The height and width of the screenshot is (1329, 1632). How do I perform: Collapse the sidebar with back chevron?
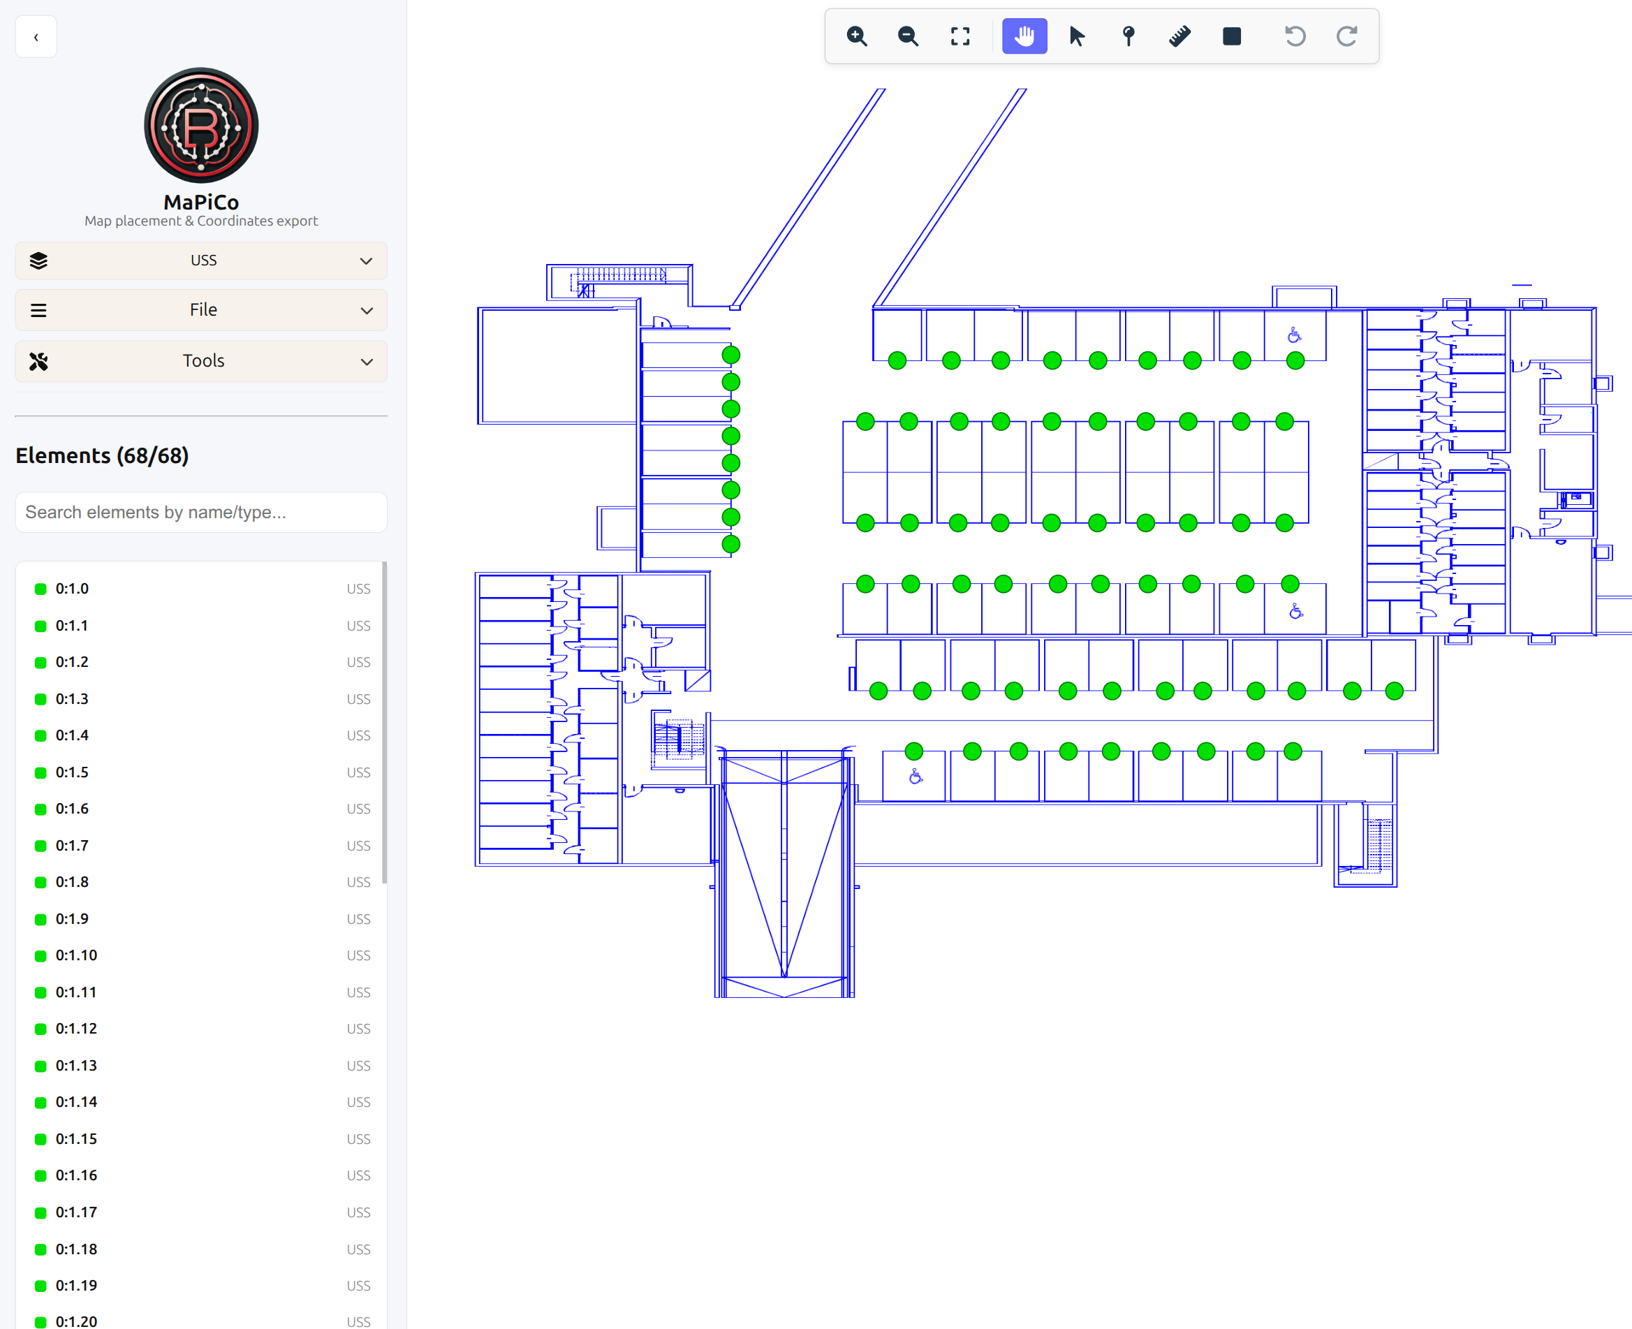pyautogui.click(x=36, y=37)
